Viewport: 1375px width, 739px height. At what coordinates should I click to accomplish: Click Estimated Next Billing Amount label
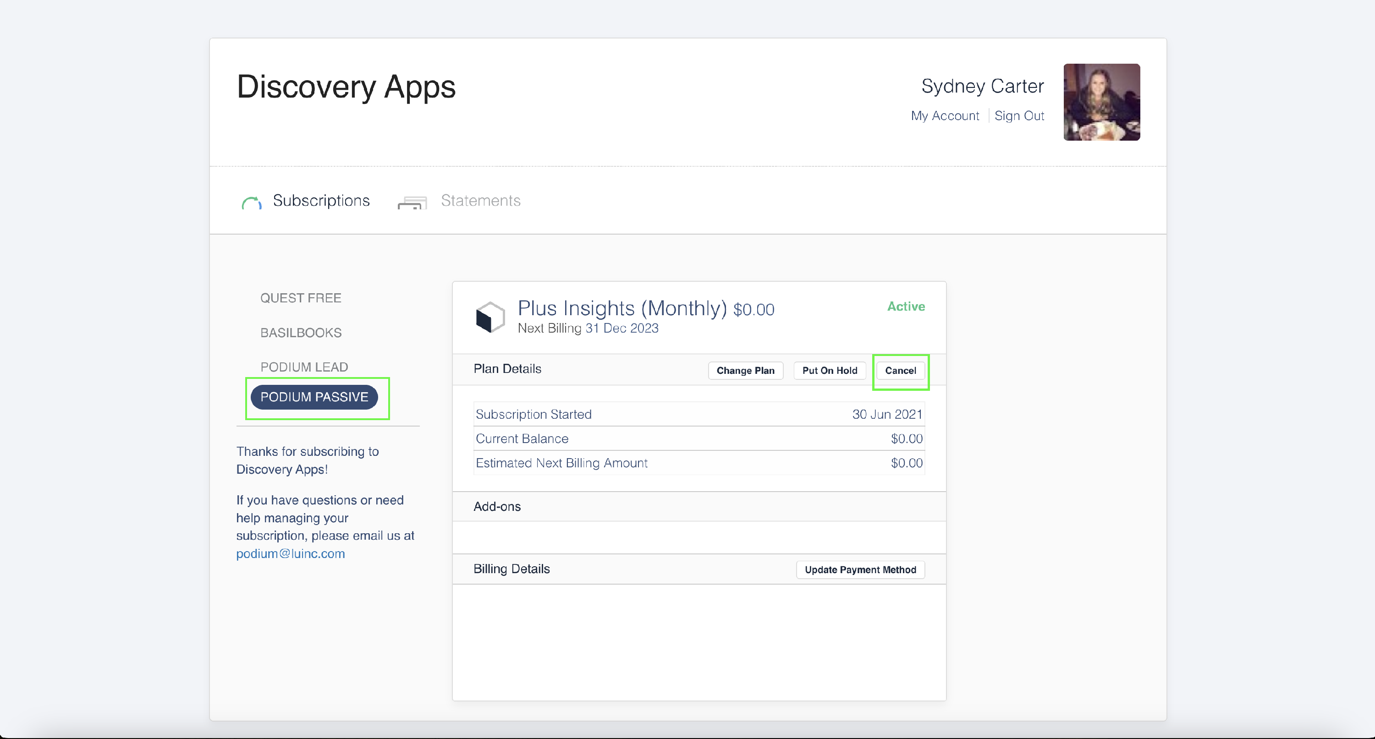(x=561, y=463)
